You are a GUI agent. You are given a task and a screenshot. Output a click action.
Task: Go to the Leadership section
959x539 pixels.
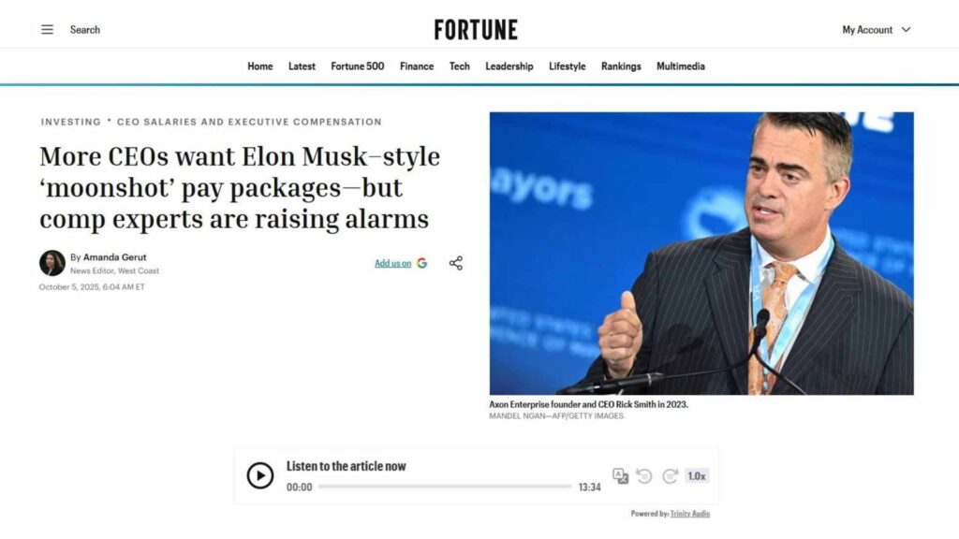pos(509,66)
